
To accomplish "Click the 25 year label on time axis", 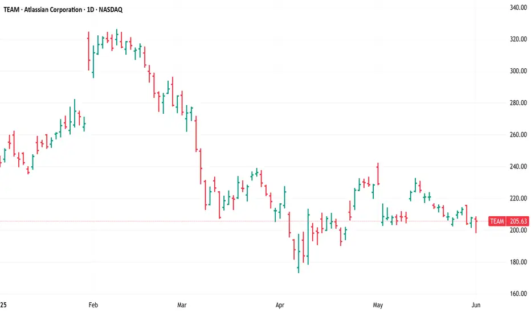I will (x=3, y=305).
